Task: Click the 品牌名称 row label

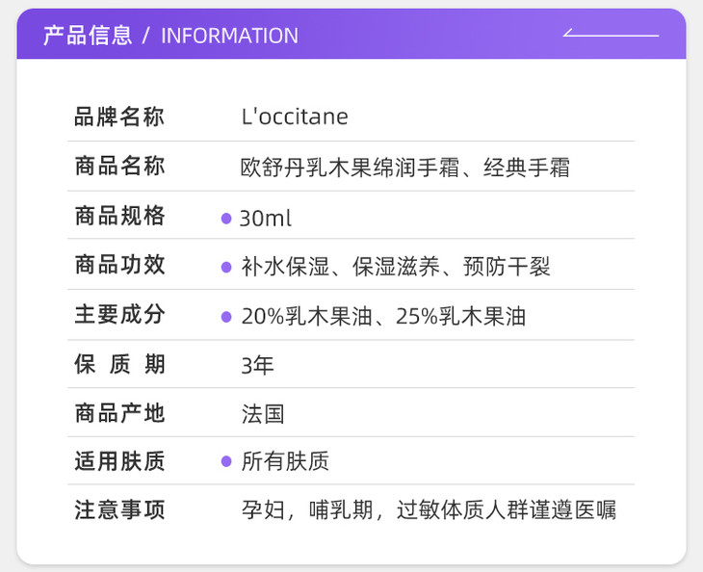Action: coord(119,117)
